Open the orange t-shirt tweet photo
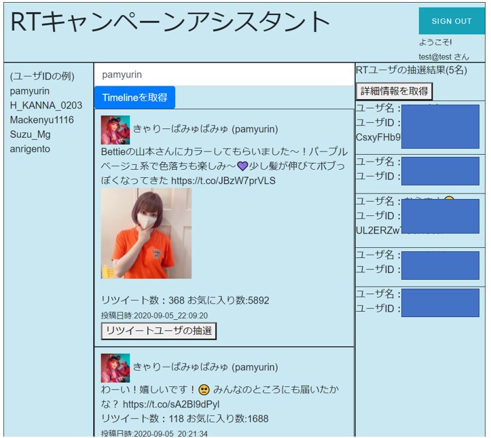This screenshot has width=491, height=438. click(146, 233)
